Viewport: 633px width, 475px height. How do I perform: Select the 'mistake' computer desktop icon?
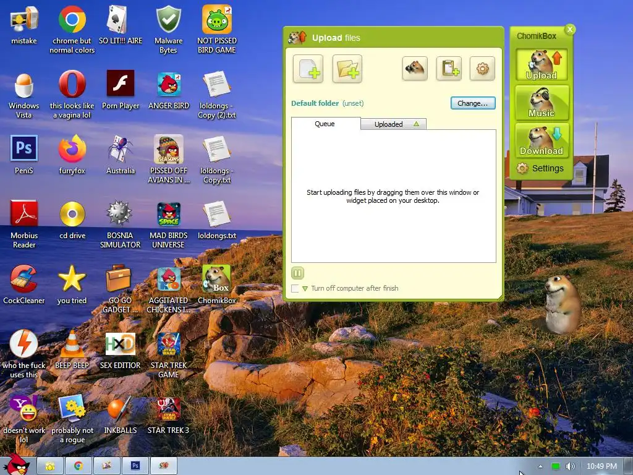[x=24, y=25]
